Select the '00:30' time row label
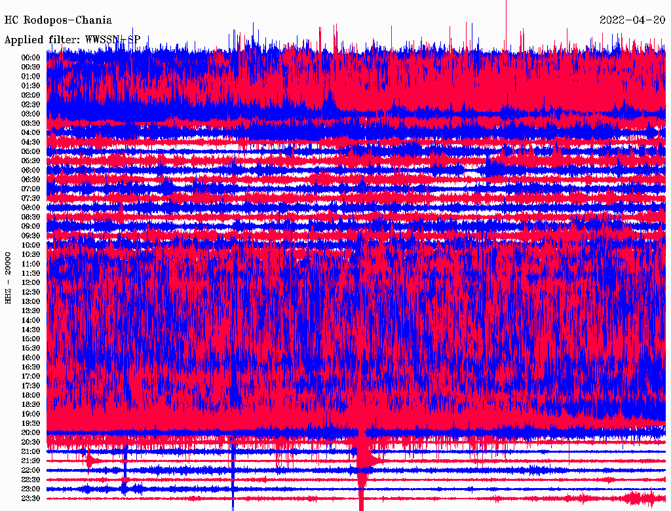This screenshot has width=671, height=511. (x=31, y=67)
